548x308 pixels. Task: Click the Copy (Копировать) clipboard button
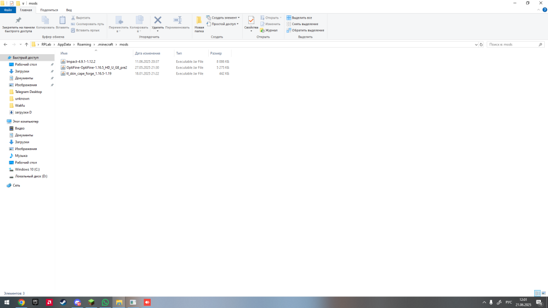pyautogui.click(x=45, y=22)
